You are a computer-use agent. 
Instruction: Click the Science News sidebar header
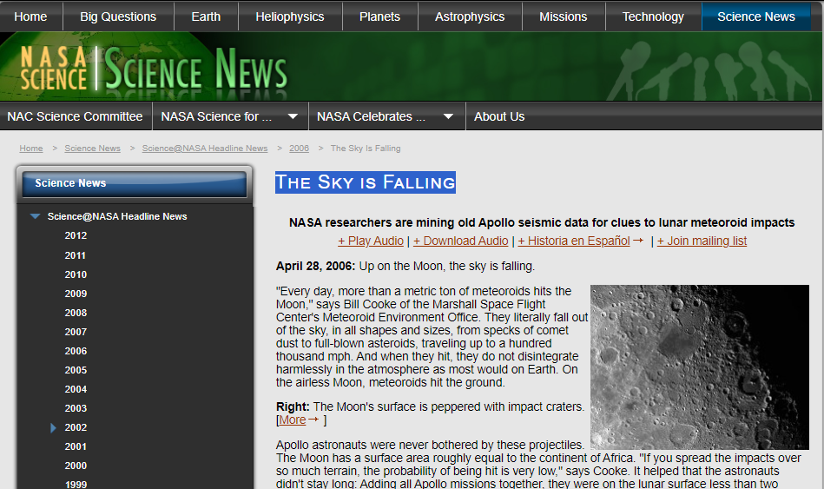coord(135,183)
